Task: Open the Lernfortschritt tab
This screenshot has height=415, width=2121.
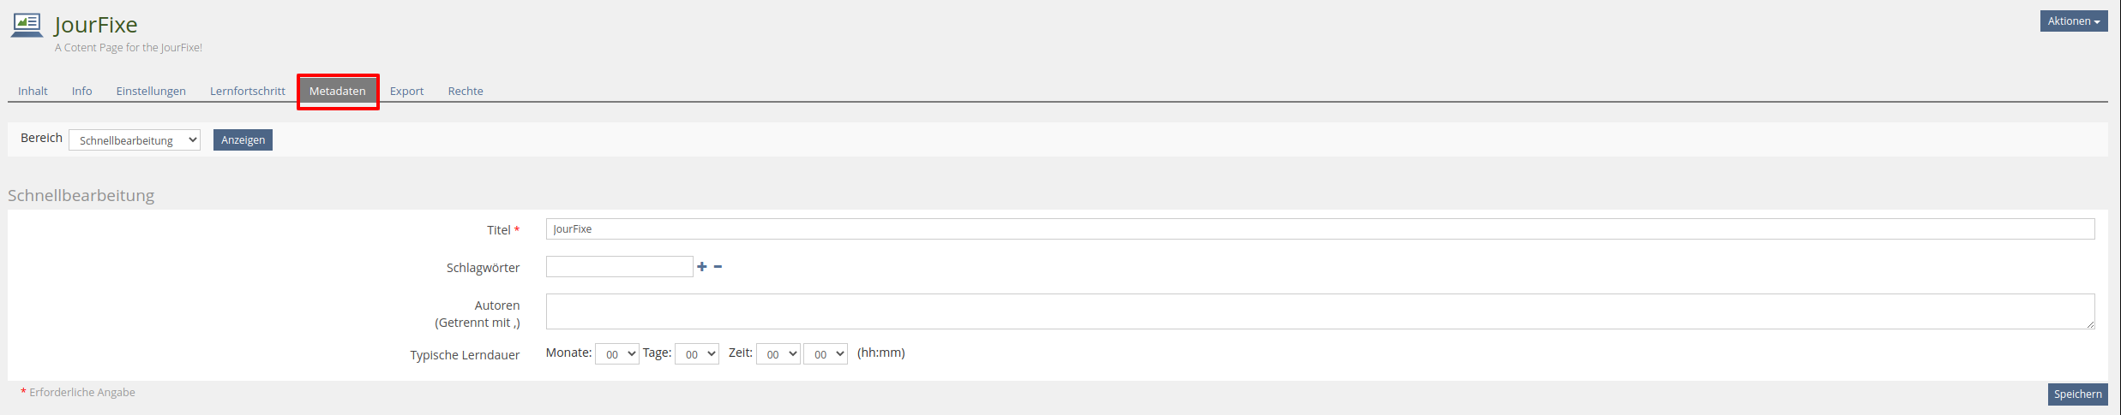Action: (x=248, y=92)
